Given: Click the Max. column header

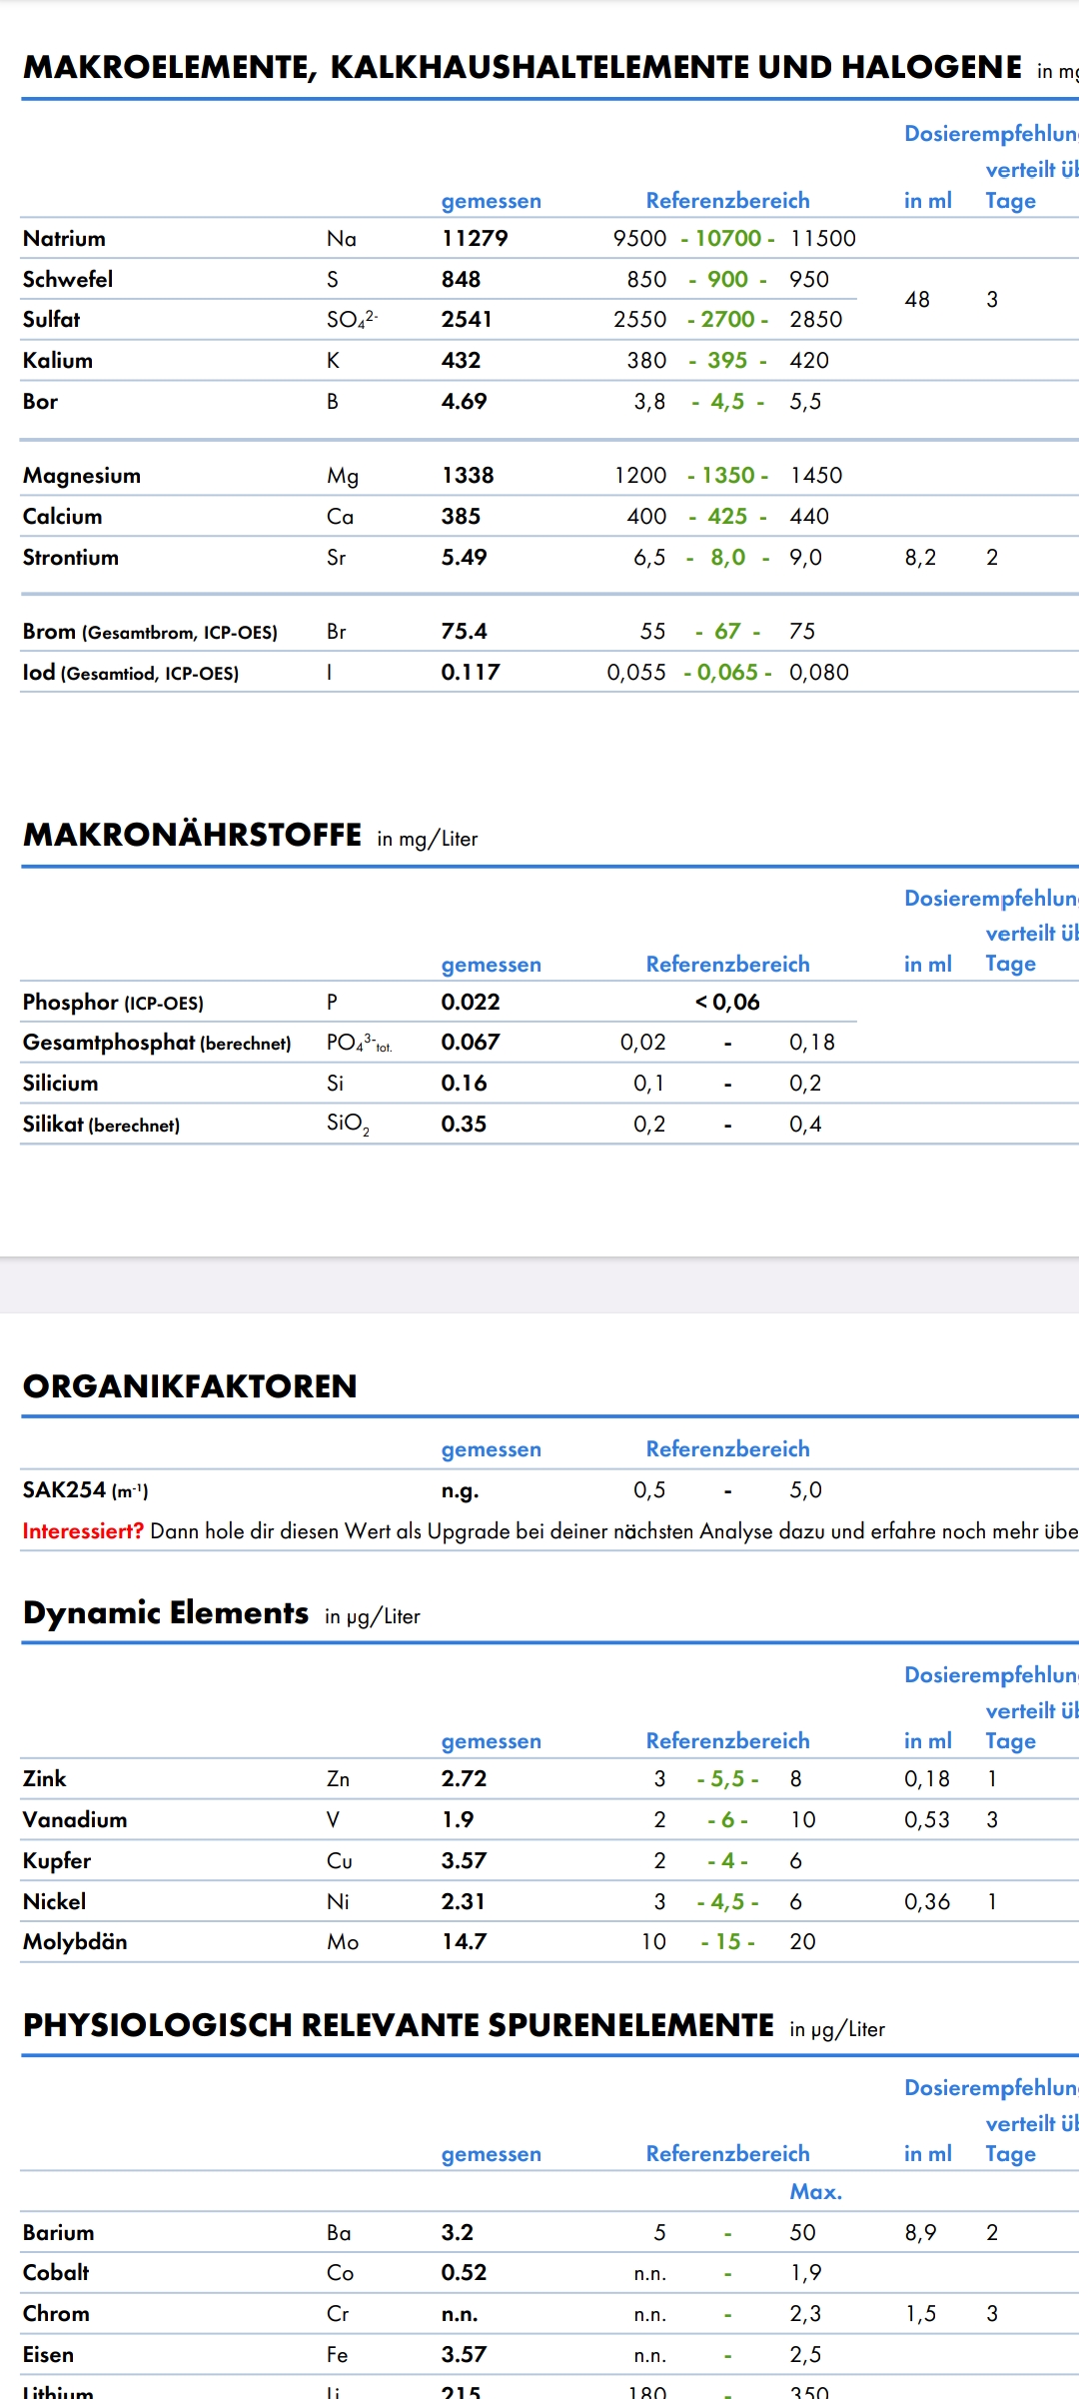Looking at the screenshot, I should pyautogui.click(x=815, y=2191).
